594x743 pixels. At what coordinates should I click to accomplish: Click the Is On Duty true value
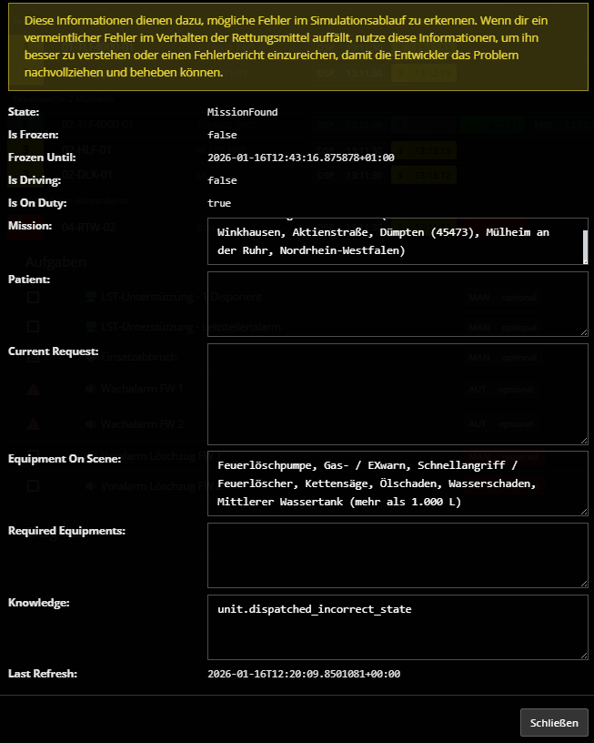point(219,203)
